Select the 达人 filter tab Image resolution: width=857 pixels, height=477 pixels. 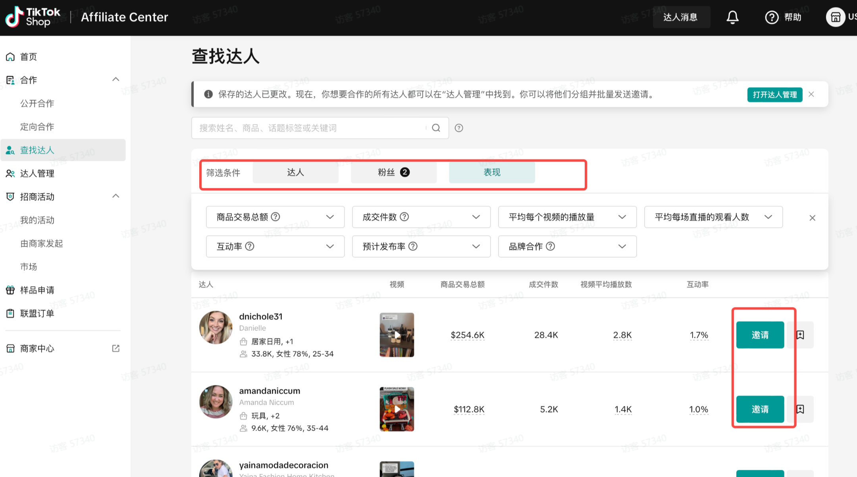click(x=295, y=172)
